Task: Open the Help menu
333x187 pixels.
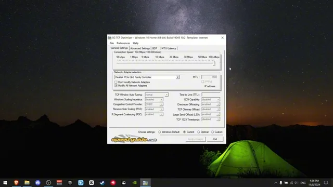Action: 135,43
